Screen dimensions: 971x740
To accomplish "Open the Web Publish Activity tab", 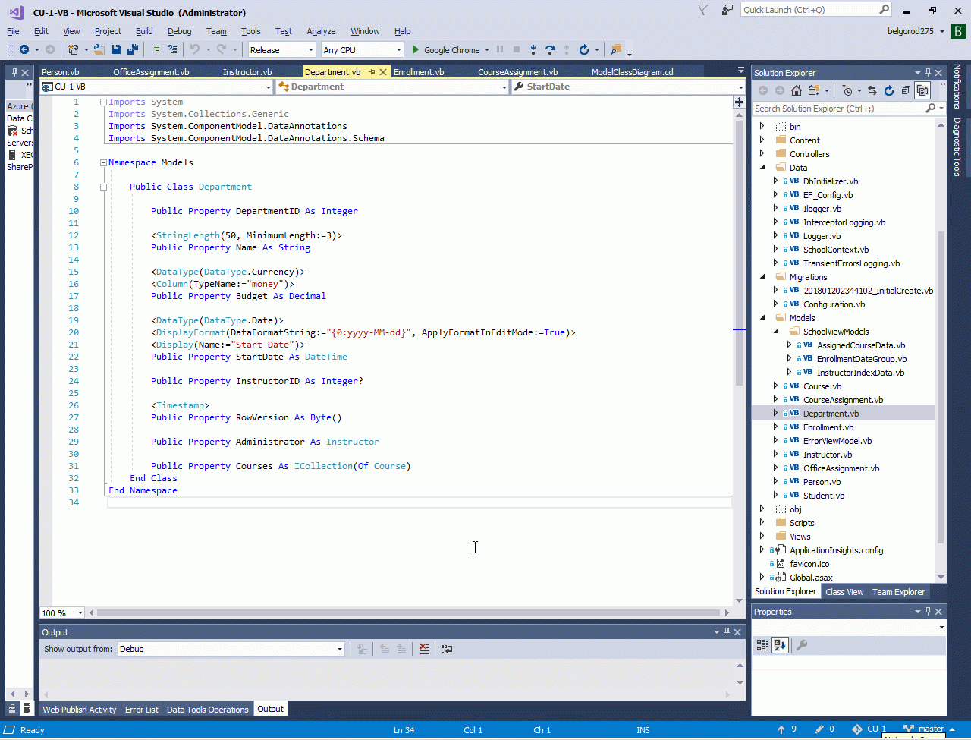I will (80, 710).
